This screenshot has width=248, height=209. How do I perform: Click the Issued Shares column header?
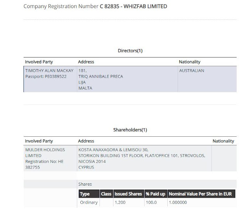[128, 194]
